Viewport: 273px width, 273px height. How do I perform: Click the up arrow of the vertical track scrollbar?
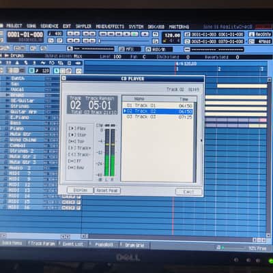pyautogui.click(x=270, y=80)
